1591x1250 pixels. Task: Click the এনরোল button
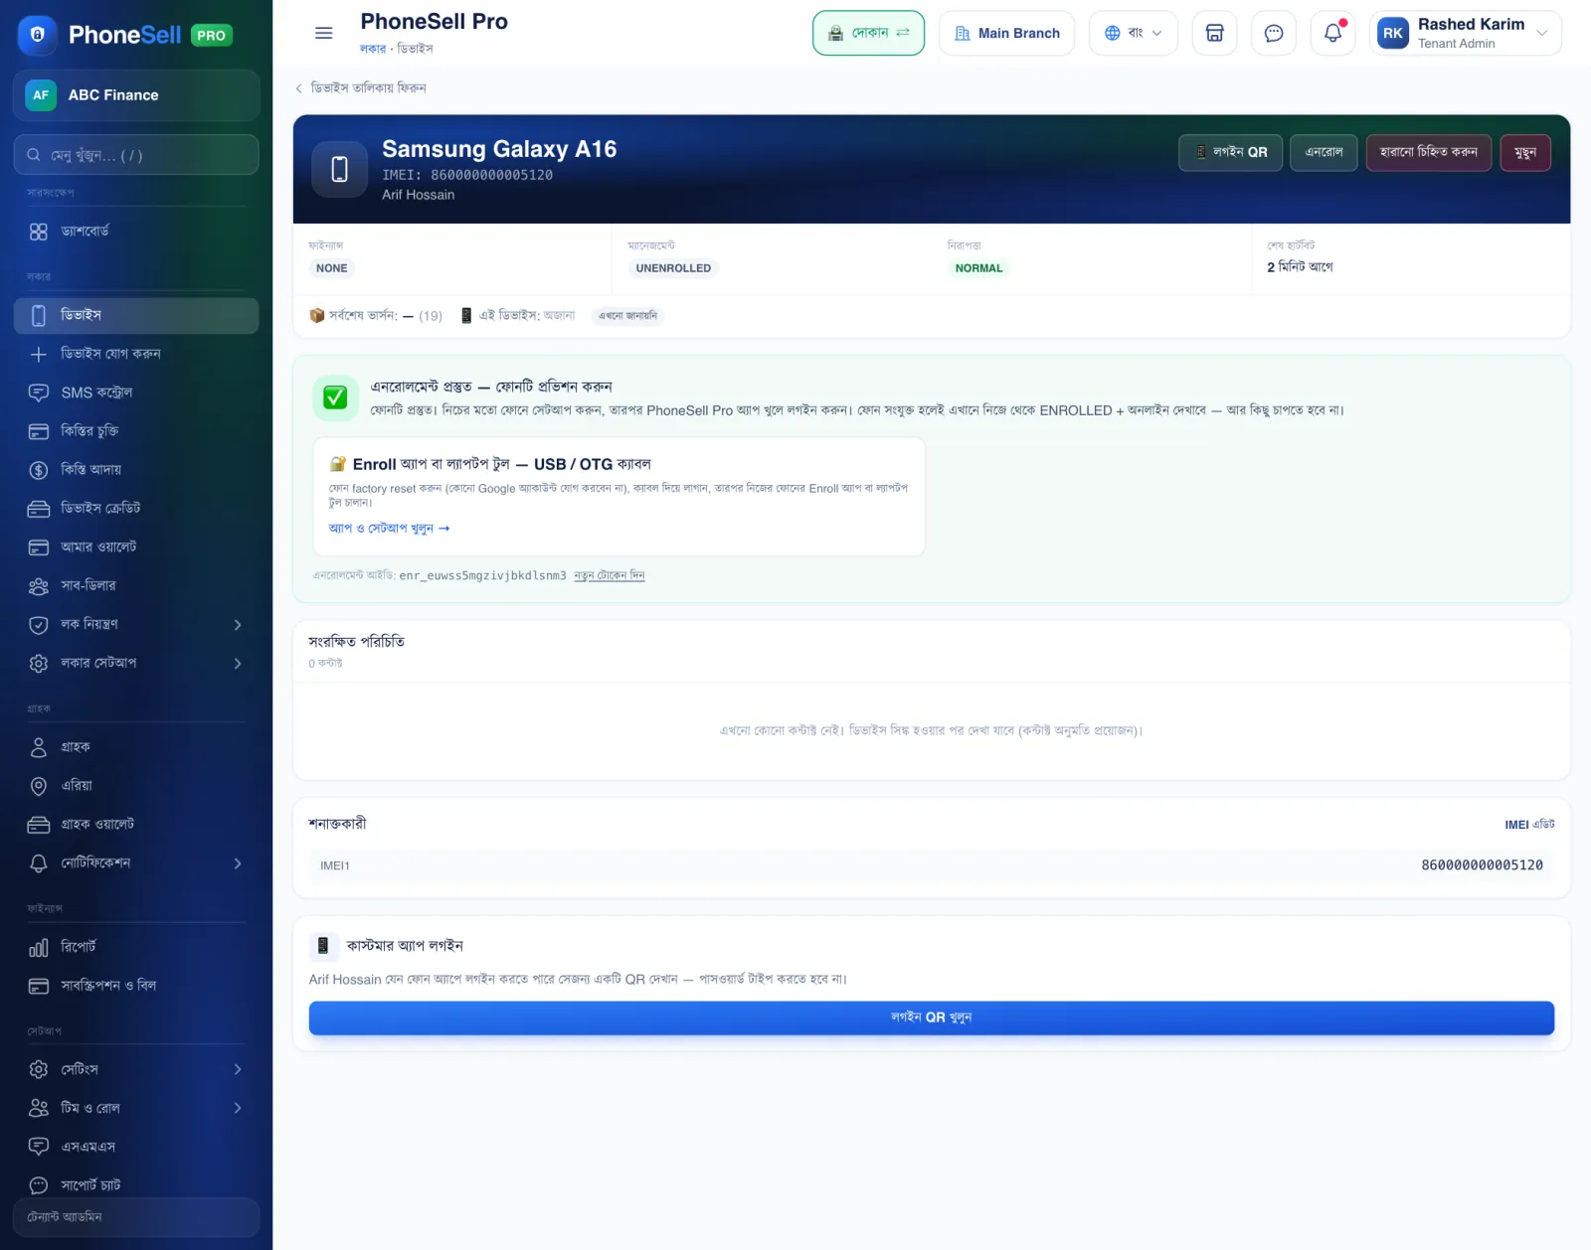[x=1324, y=152]
